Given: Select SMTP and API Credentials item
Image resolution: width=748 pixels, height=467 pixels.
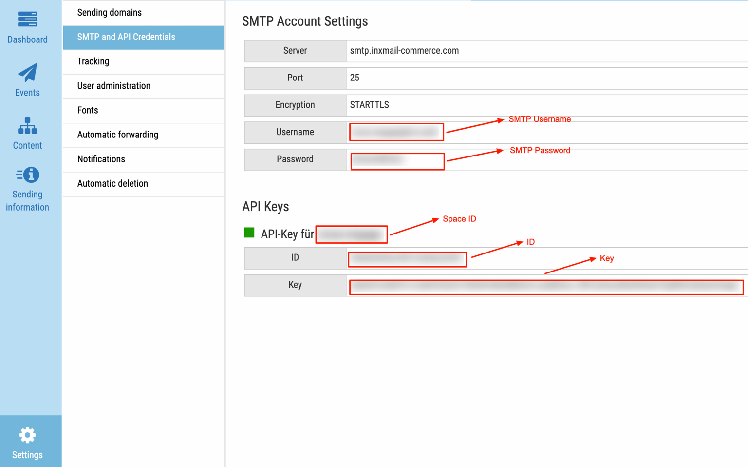Looking at the screenshot, I should (144, 37).
